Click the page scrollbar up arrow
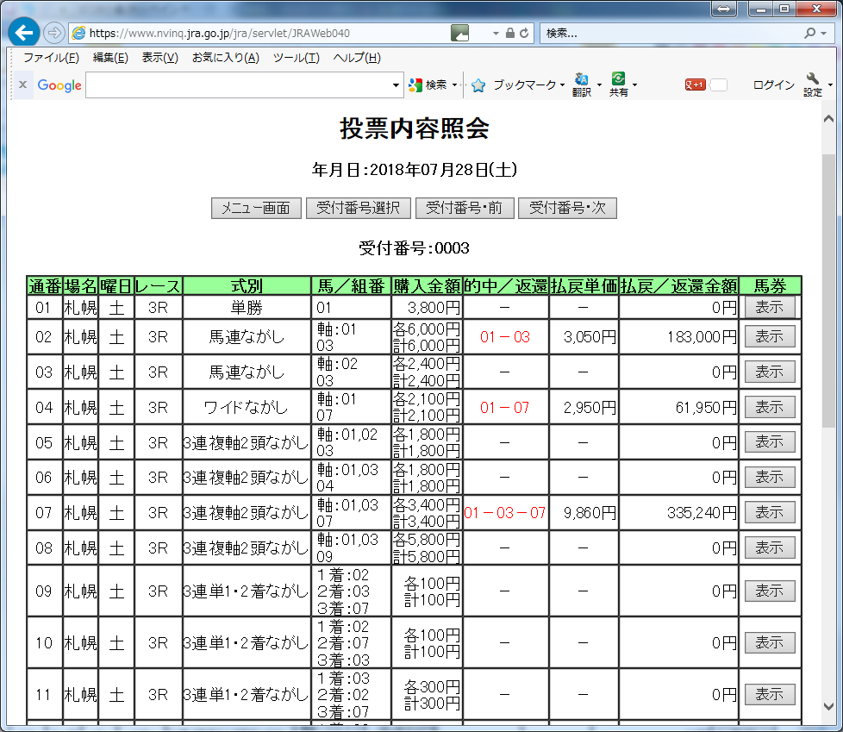Screen dimensions: 843x732 pos(828,119)
